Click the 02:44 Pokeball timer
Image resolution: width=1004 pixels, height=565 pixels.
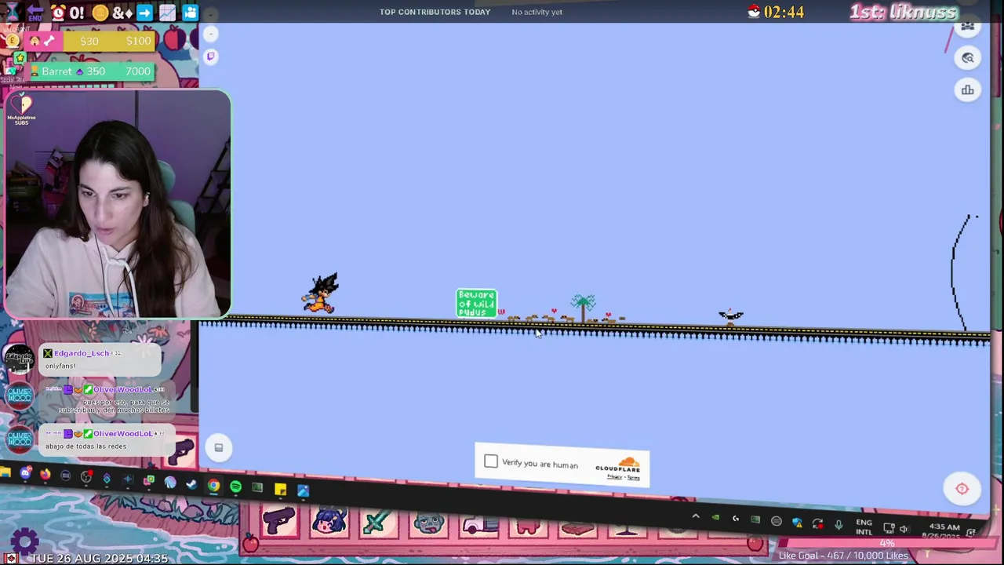[775, 12]
